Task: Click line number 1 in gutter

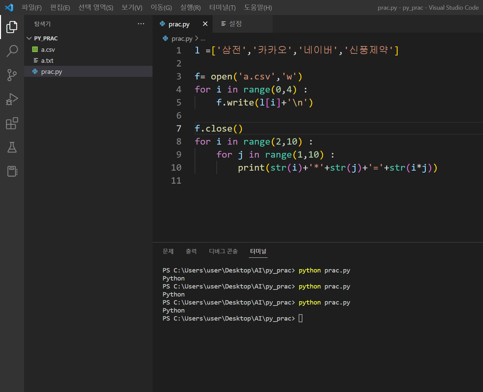Action: pos(179,50)
